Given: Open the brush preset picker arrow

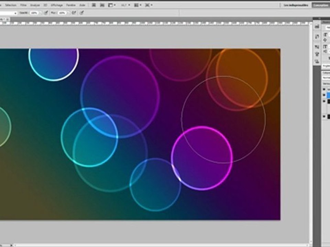Looking at the screenshot, I should pyautogui.click(x=15, y=13).
